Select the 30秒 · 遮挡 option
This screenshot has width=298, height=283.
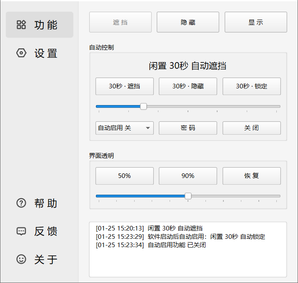124,86
